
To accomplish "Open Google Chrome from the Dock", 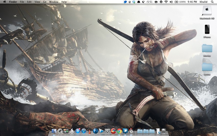I will [119, 131].
